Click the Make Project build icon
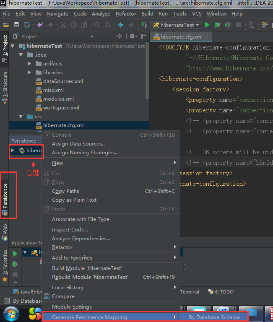The height and width of the screenshot is (322, 273). click(144, 25)
